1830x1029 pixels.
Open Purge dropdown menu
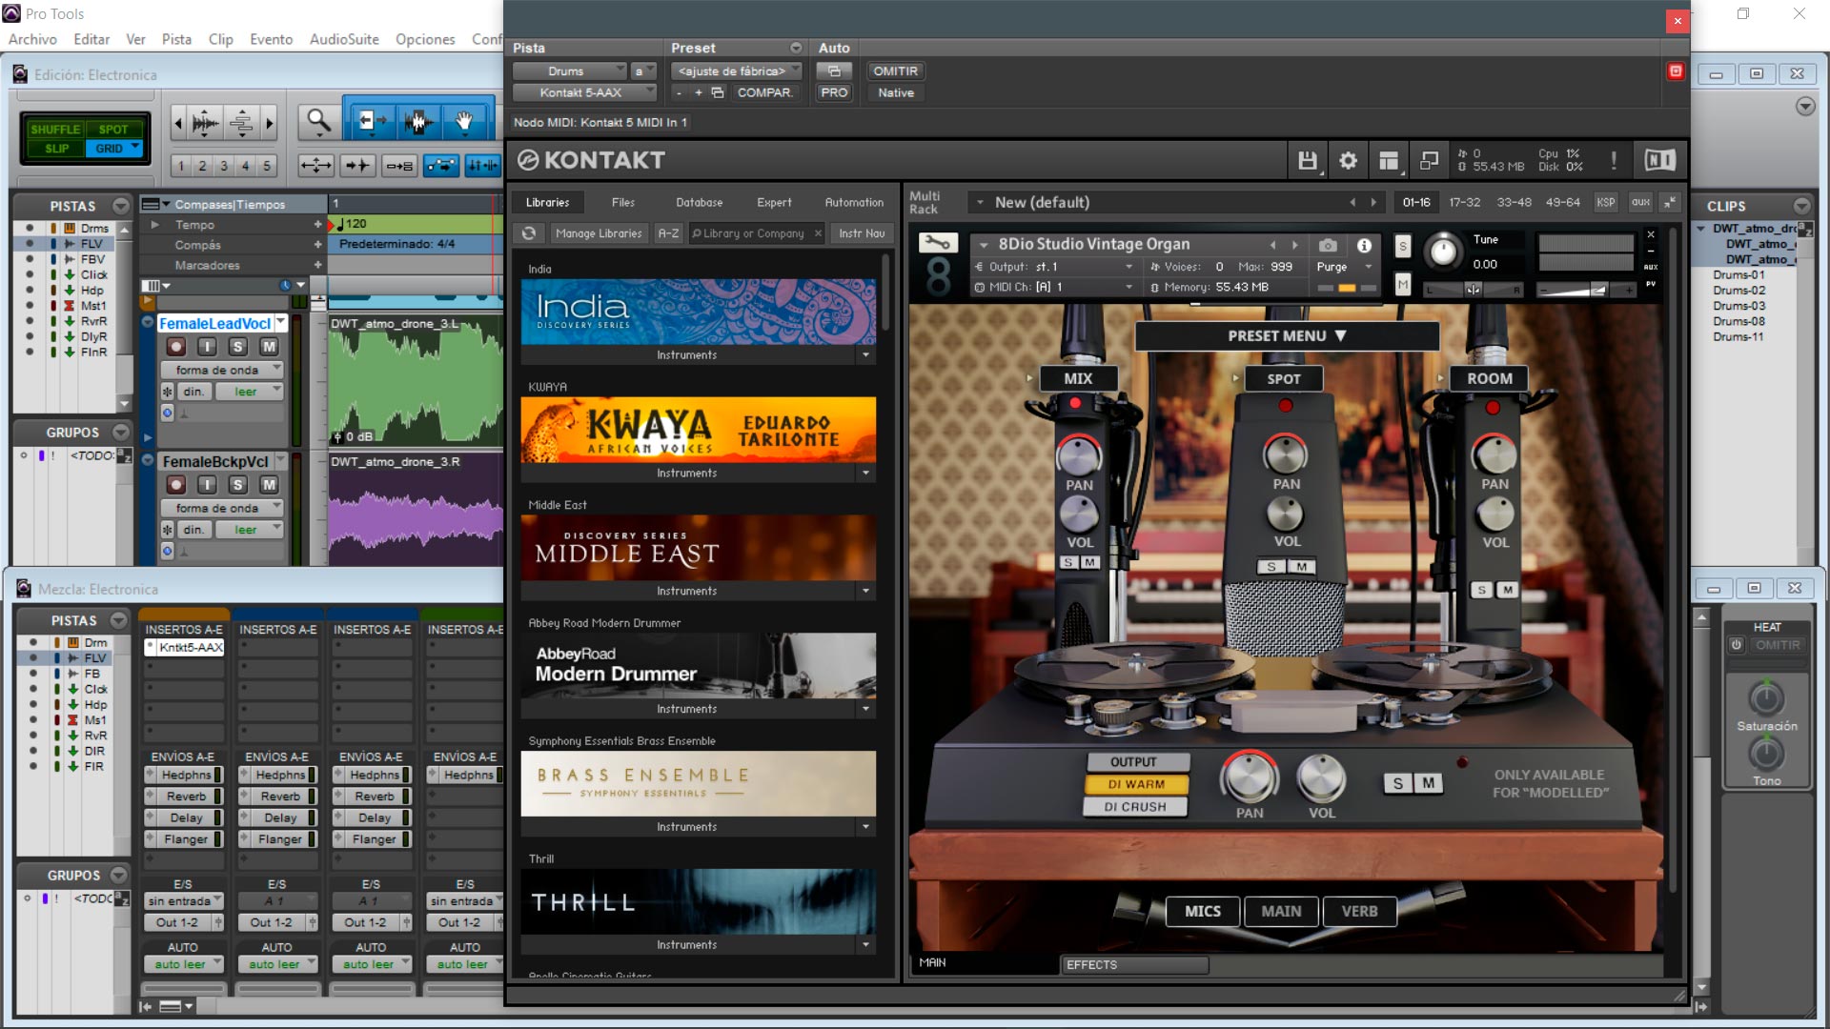[x=1344, y=267]
